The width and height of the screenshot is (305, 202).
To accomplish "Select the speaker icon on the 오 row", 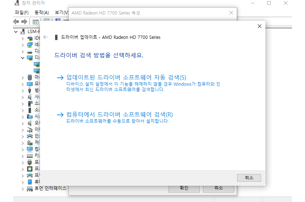I will pyautogui.click(x=29, y=123).
